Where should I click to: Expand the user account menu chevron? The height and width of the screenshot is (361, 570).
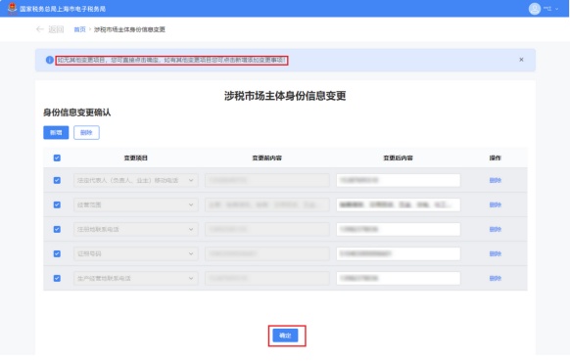point(556,9)
